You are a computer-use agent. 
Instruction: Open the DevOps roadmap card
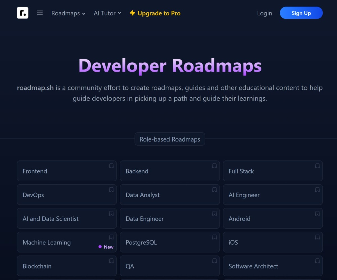click(67, 195)
